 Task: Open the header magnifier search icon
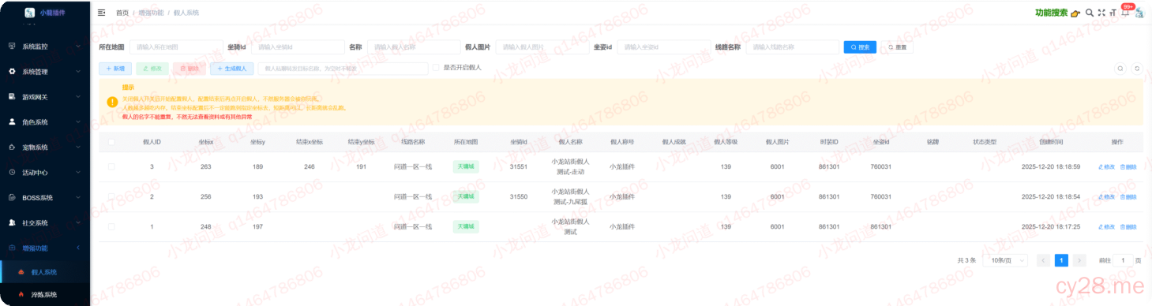[1090, 13]
